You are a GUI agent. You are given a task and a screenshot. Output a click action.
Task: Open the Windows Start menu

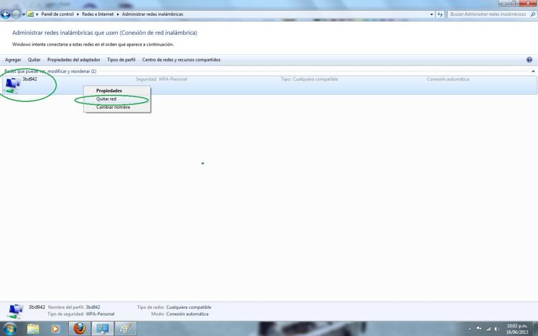tap(9, 329)
